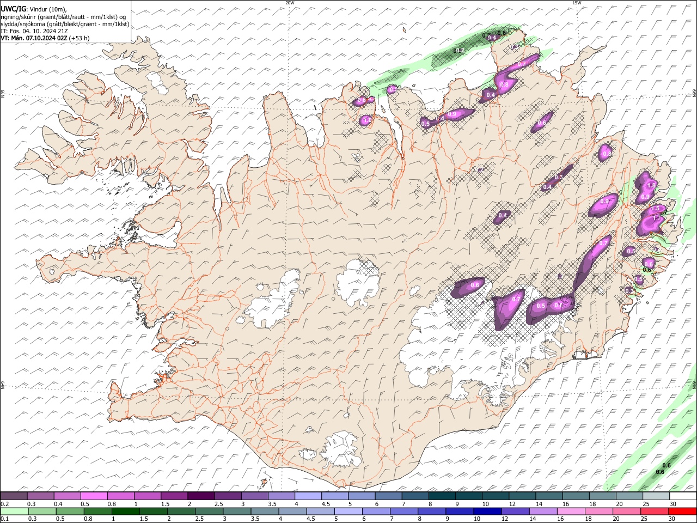Click the 1.5 value label on the east coast

coord(656,209)
